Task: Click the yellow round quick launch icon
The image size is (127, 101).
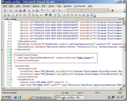Action: click(24, 97)
